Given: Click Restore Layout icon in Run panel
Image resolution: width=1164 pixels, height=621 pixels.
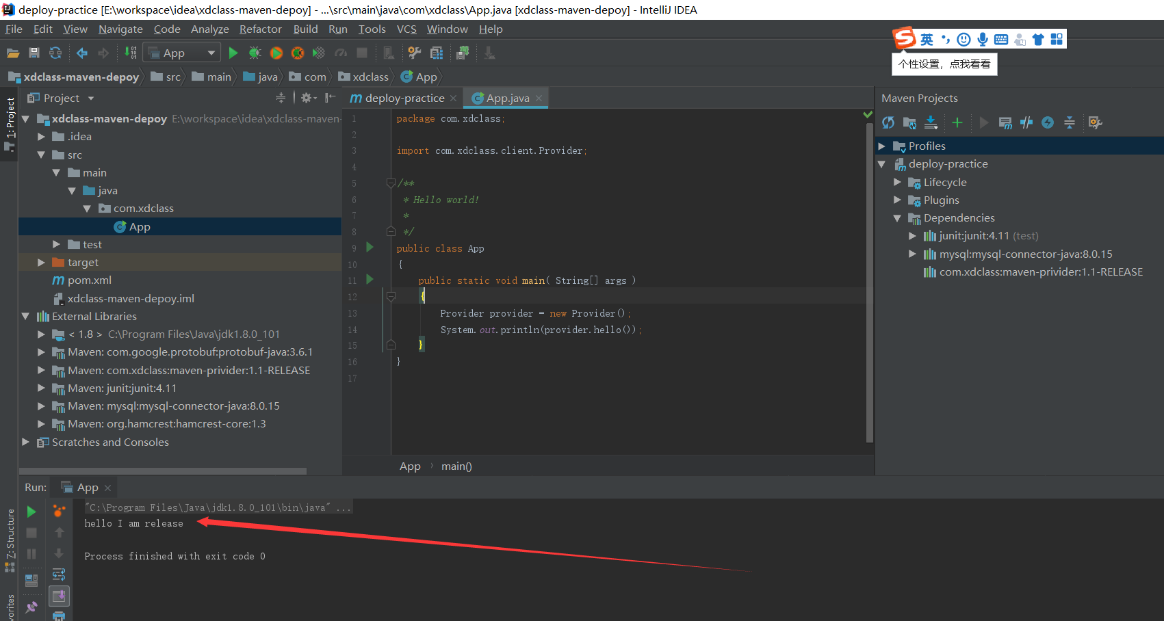Looking at the screenshot, I should point(31,580).
